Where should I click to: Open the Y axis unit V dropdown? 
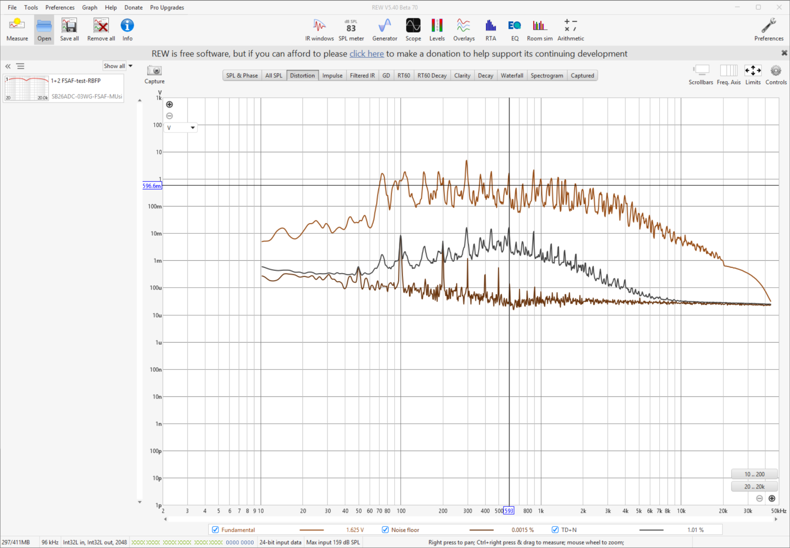pos(181,128)
